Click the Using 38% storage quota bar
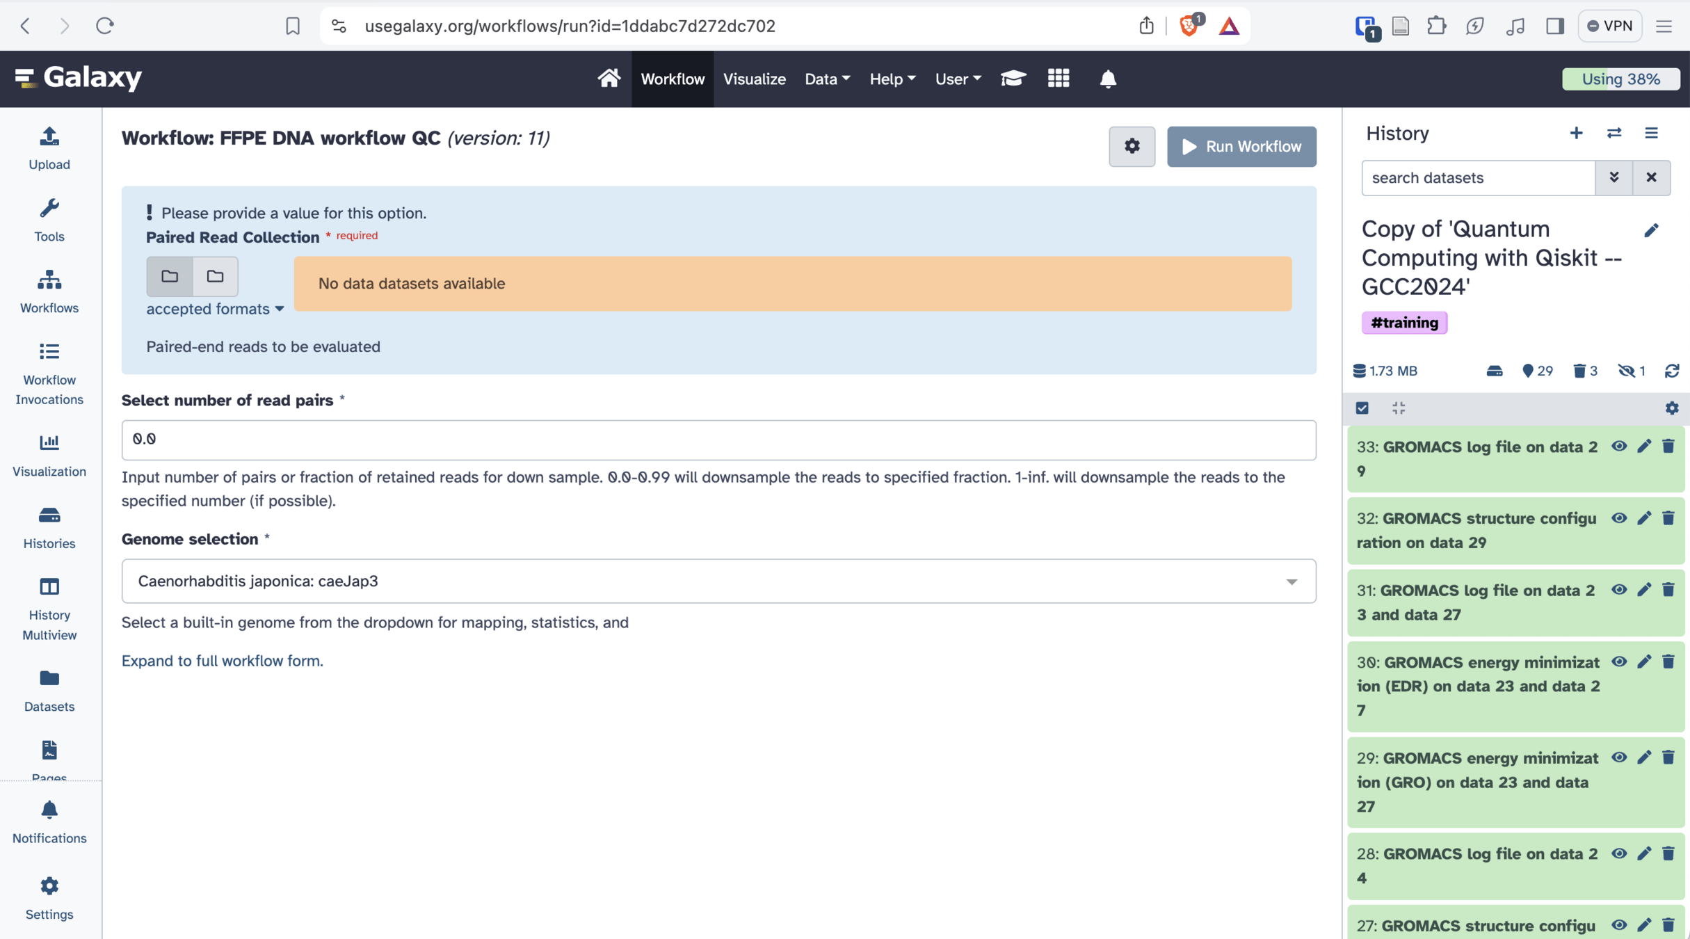The image size is (1690, 939). point(1620,79)
